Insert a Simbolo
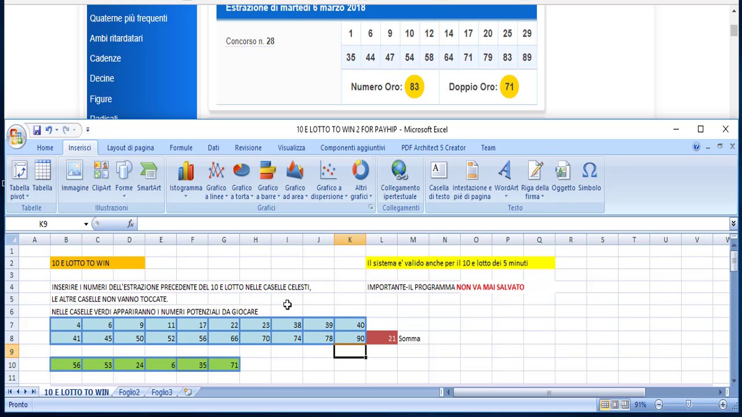The image size is (742, 417). (x=590, y=177)
